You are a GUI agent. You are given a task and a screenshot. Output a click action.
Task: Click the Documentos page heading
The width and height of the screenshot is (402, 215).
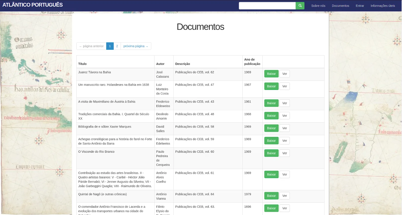click(x=200, y=27)
